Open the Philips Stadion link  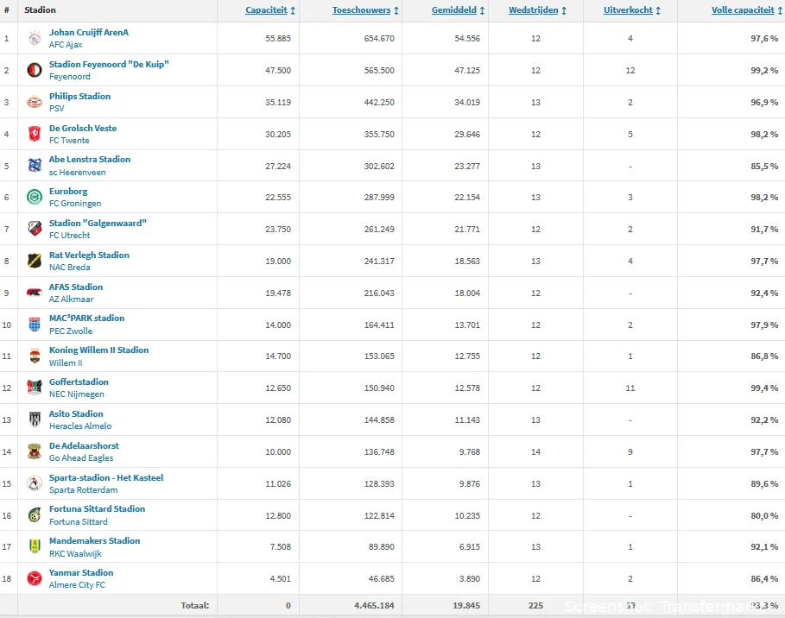79,96
